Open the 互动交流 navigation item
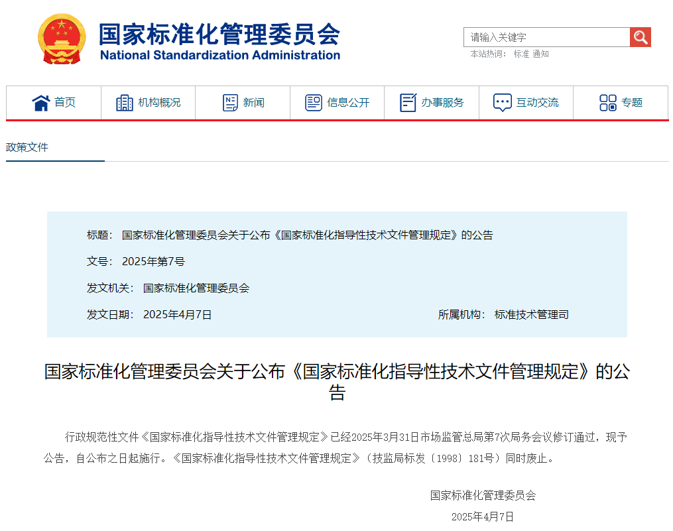 tap(526, 103)
